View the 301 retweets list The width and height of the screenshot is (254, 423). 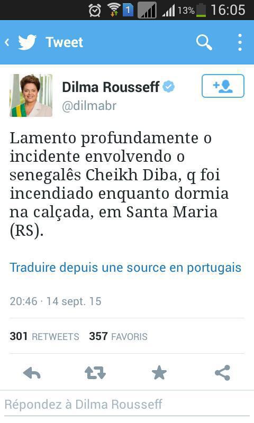(44, 336)
